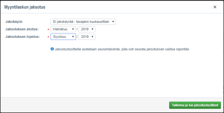Click the slash between end month and year
Image resolution: width=224 pixels, height=113 pixels.
[77, 37]
